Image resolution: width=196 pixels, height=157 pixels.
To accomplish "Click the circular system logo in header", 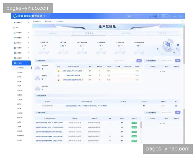I will coord(15,16).
